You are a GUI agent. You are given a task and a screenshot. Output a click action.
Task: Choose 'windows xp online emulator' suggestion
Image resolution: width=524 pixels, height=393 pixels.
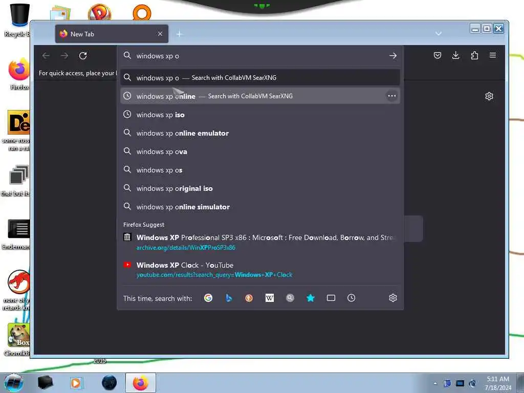pos(260,133)
